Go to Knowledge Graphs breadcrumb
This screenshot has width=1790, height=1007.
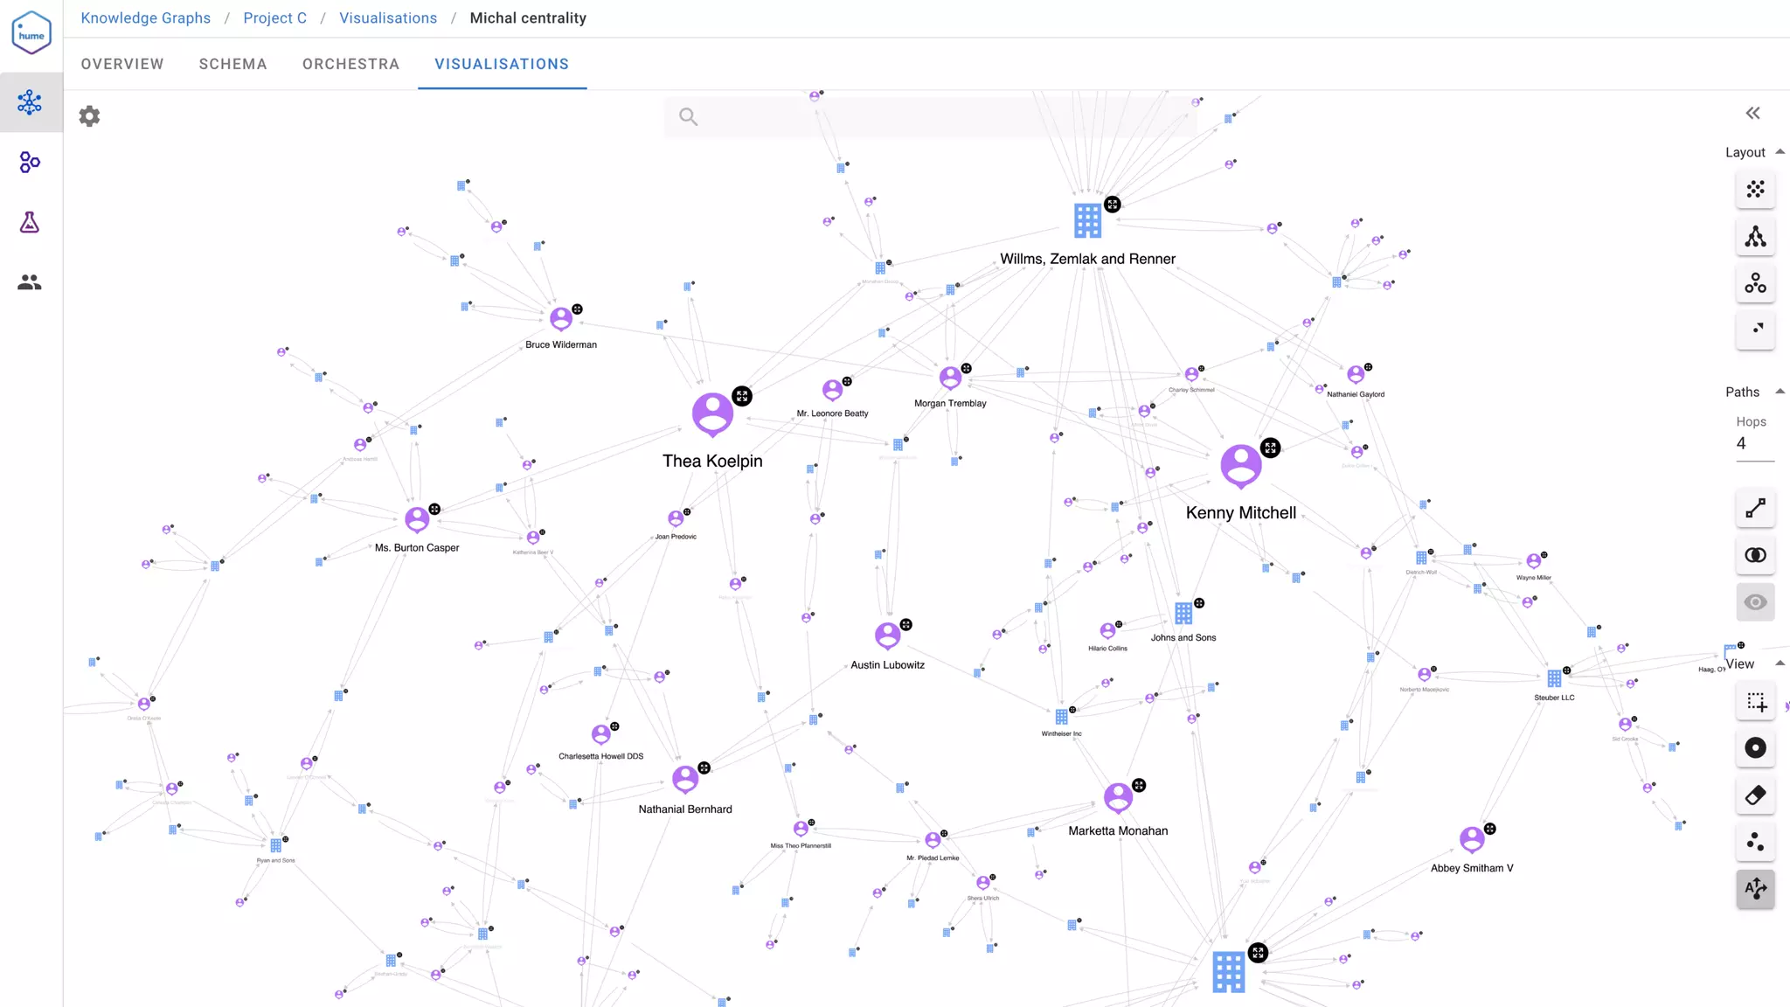pyautogui.click(x=145, y=18)
